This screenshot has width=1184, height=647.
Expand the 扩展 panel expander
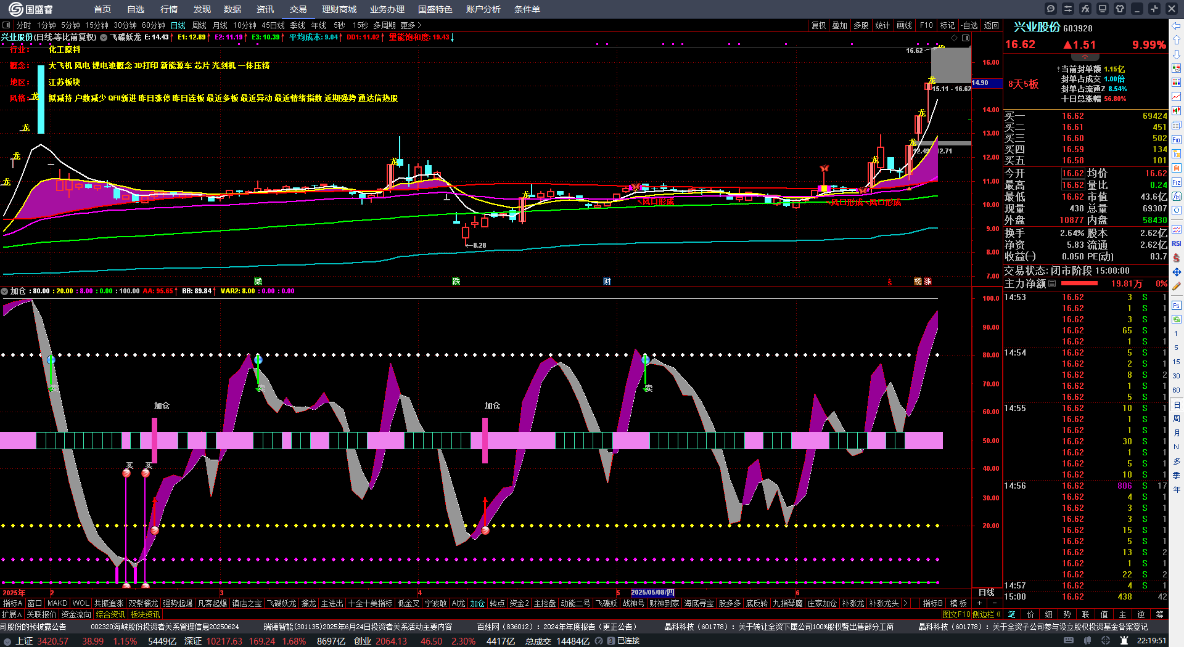tap(12, 614)
